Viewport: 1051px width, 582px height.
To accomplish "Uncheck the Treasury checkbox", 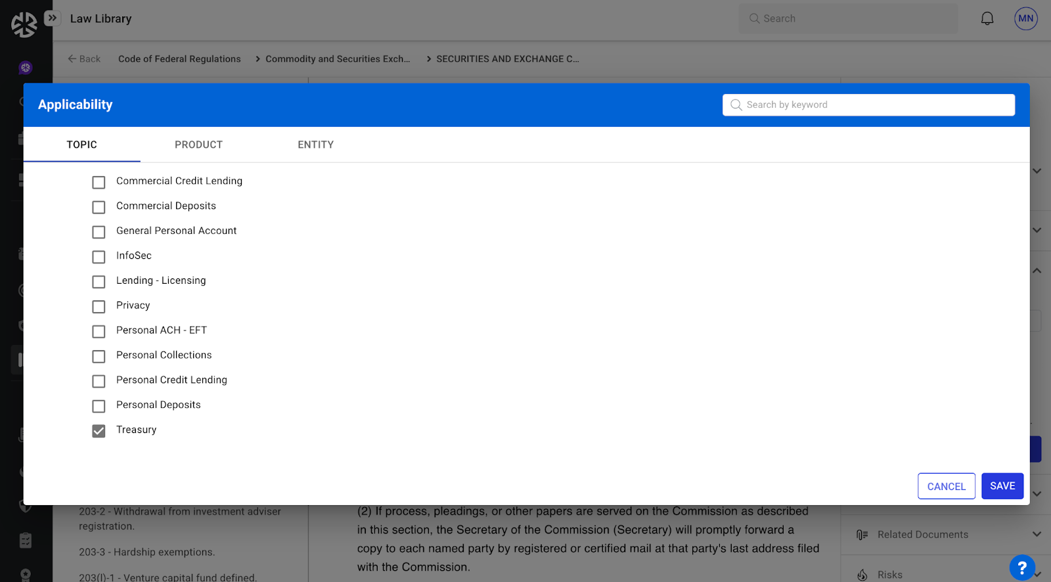I will (99, 431).
